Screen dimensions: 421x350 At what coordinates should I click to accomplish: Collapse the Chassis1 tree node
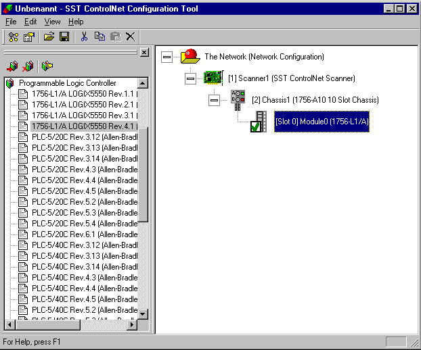tap(215, 100)
